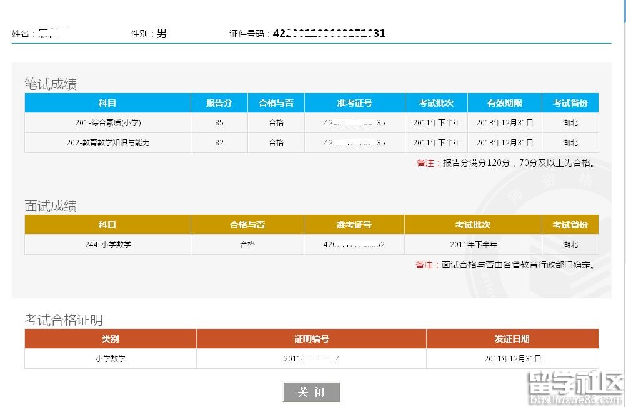Click the 2011年12月31日 issue date cell
The width and height of the screenshot is (626, 407).
[512, 359]
